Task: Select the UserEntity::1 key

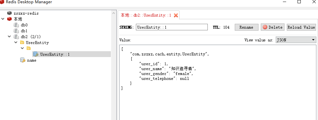Action: pyautogui.click(x=55, y=54)
